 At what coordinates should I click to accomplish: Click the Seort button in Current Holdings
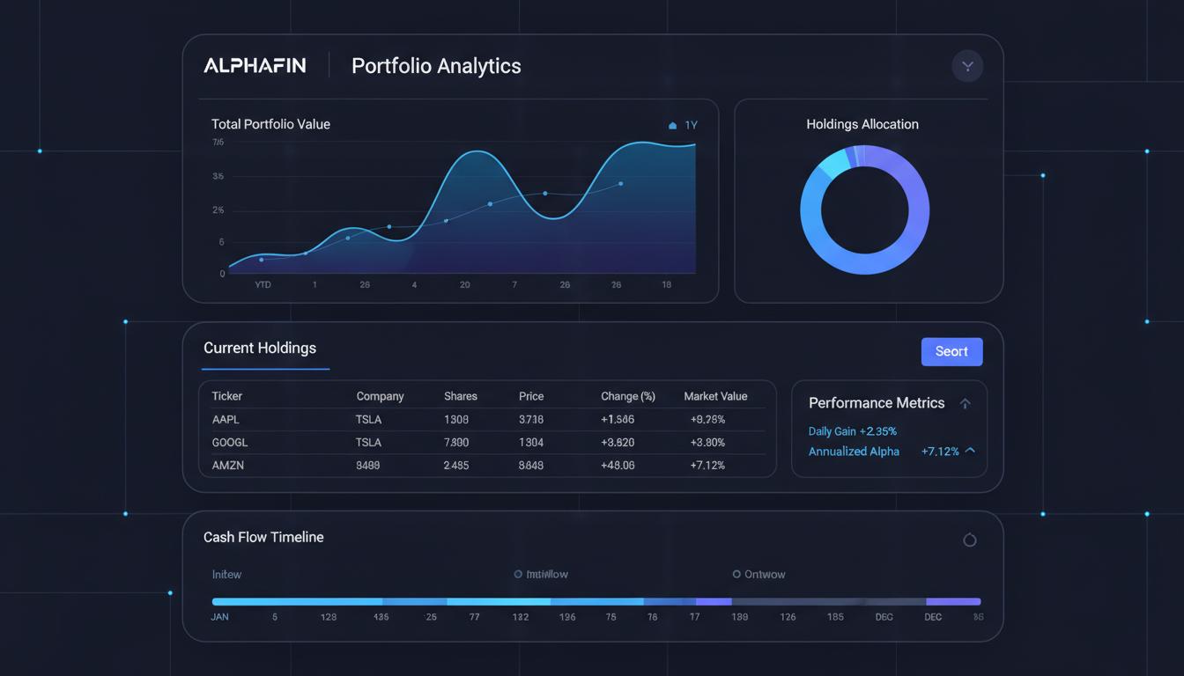pos(951,351)
